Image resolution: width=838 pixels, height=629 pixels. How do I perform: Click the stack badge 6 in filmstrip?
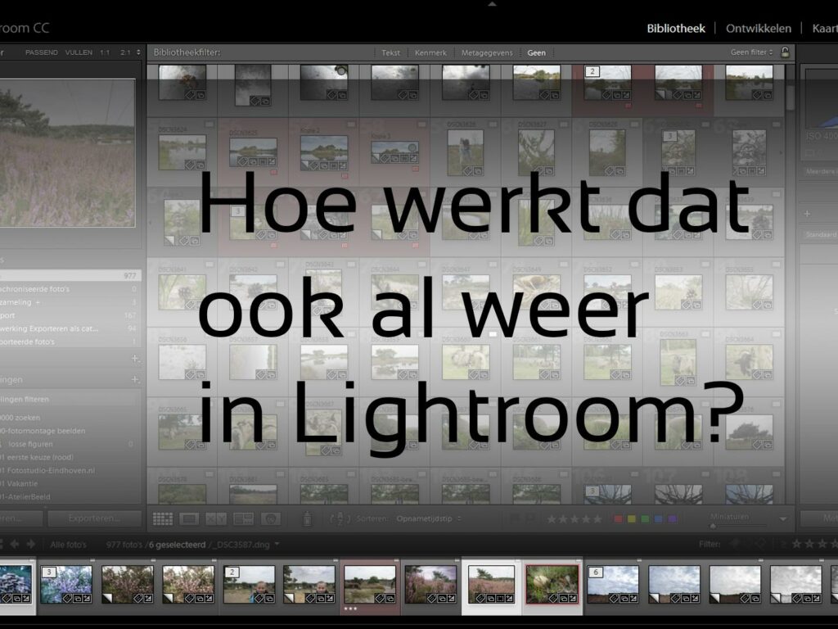pyautogui.click(x=596, y=572)
